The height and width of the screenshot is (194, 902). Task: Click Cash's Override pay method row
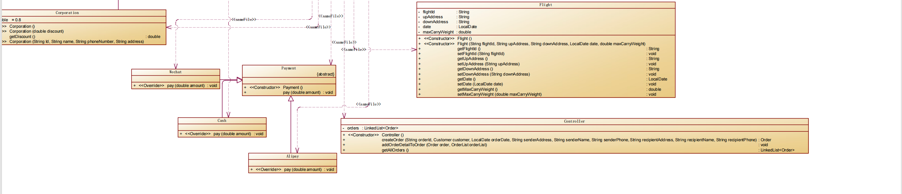click(222, 134)
